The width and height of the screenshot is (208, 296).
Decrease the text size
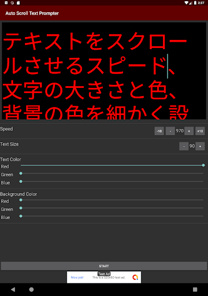pos(184,146)
